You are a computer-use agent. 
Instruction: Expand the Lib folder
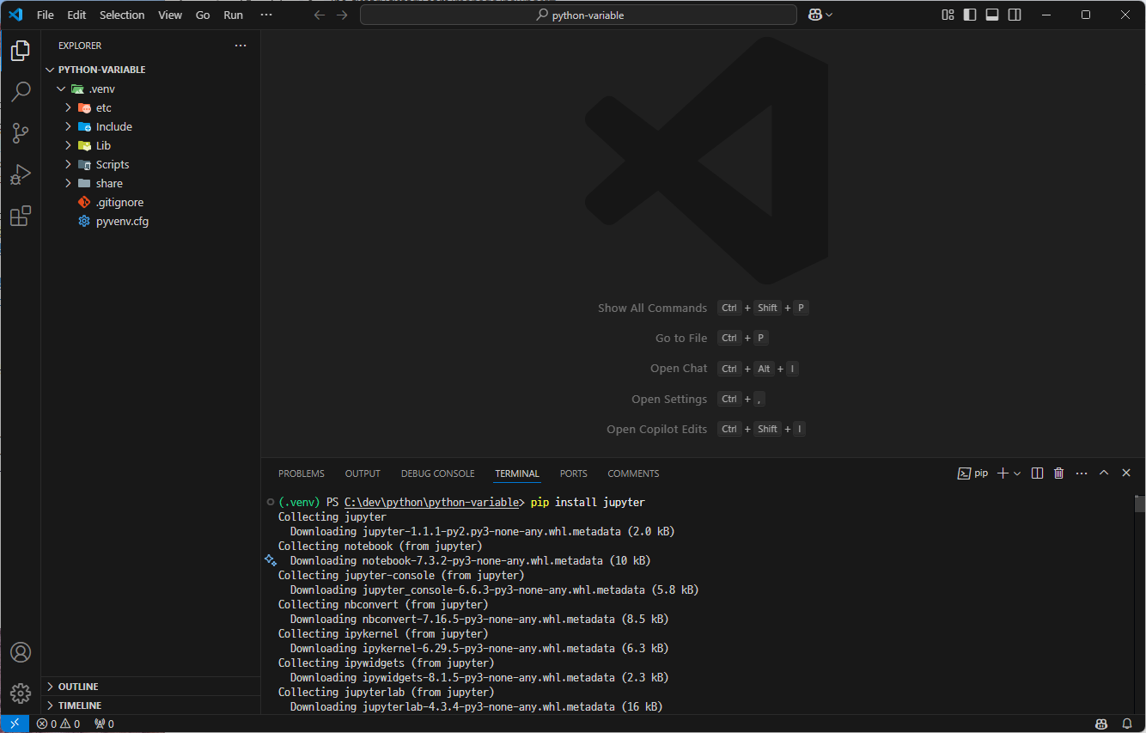(x=68, y=145)
